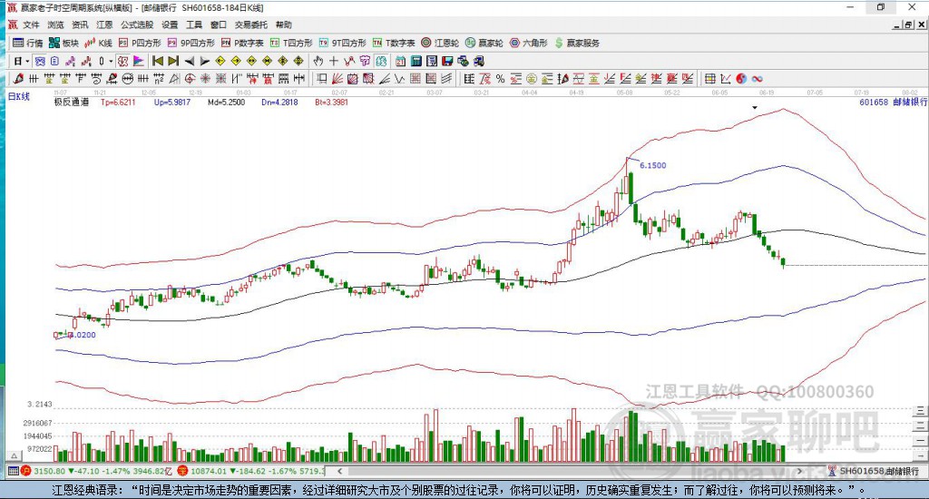
Task: Click the black right arrow icon
Action: [x=205, y=61]
